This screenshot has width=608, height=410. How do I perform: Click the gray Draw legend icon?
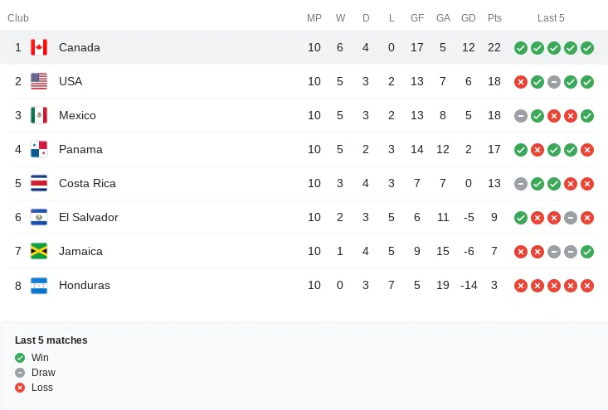pos(20,373)
